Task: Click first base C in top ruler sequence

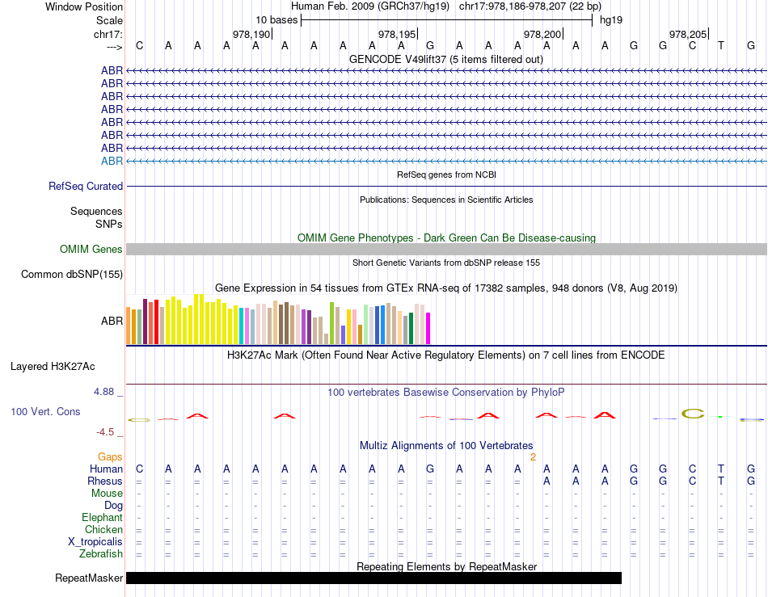Action: (x=140, y=46)
